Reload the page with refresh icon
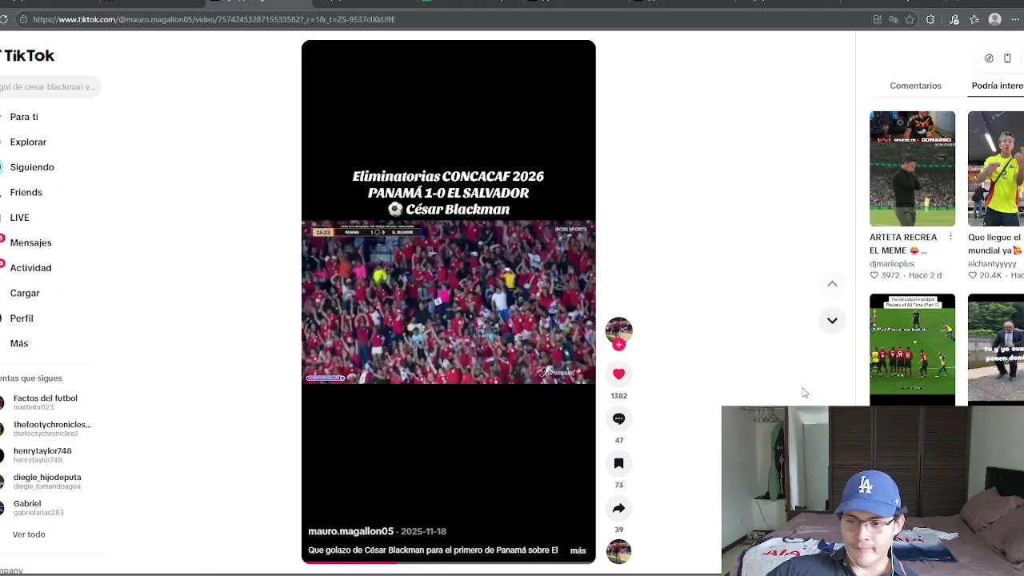 [3, 19]
